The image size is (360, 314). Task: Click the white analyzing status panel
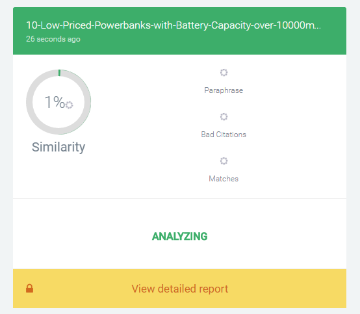[179, 234]
